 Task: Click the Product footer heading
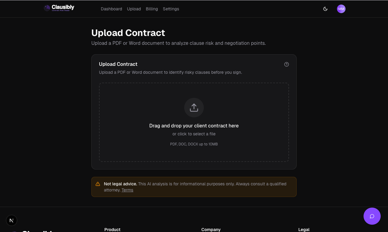pos(112,230)
